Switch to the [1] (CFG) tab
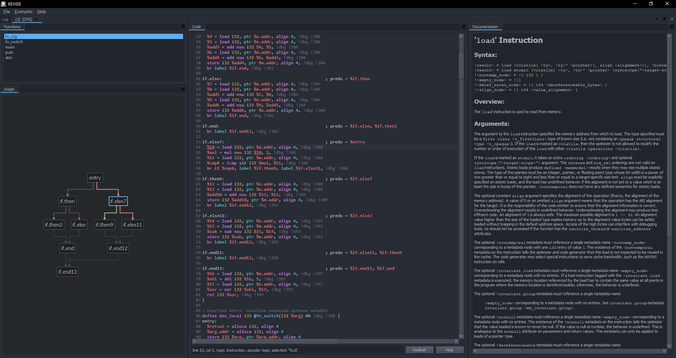Screen dimensions: 676x358 point(27,19)
